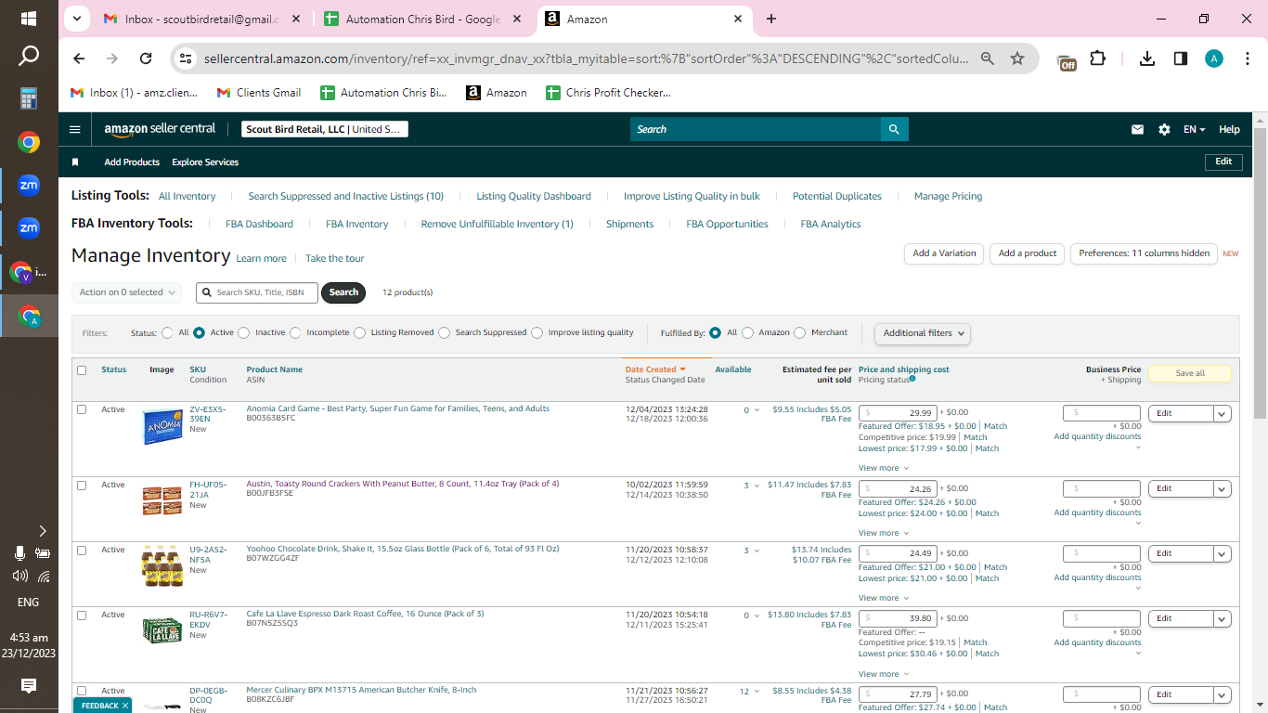Screen dimensions: 1268x713
Task: Toggle the Chrome side panel
Action: point(1181,58)
